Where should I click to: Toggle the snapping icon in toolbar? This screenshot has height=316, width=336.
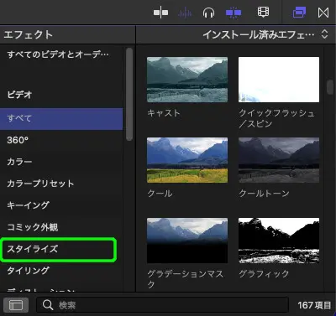pyautogui.click(x=160, y=13)
